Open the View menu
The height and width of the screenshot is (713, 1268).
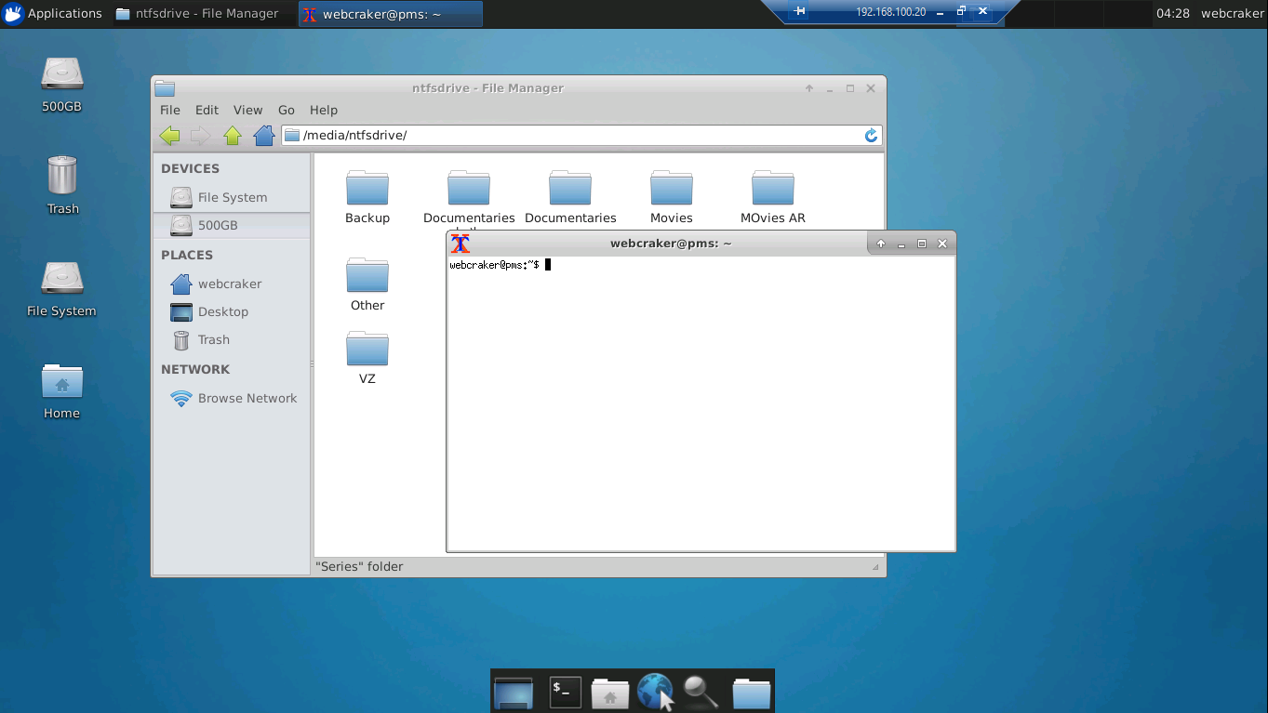pos(247,110)
